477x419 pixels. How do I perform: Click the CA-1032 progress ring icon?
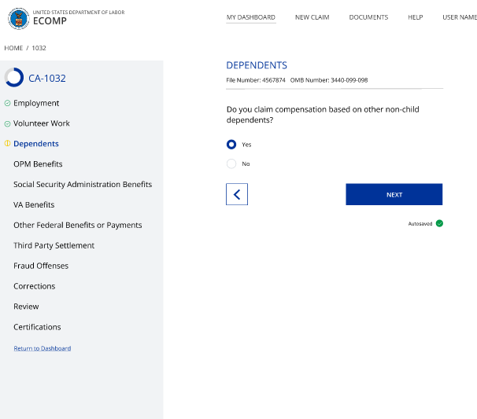coord(14,78)
